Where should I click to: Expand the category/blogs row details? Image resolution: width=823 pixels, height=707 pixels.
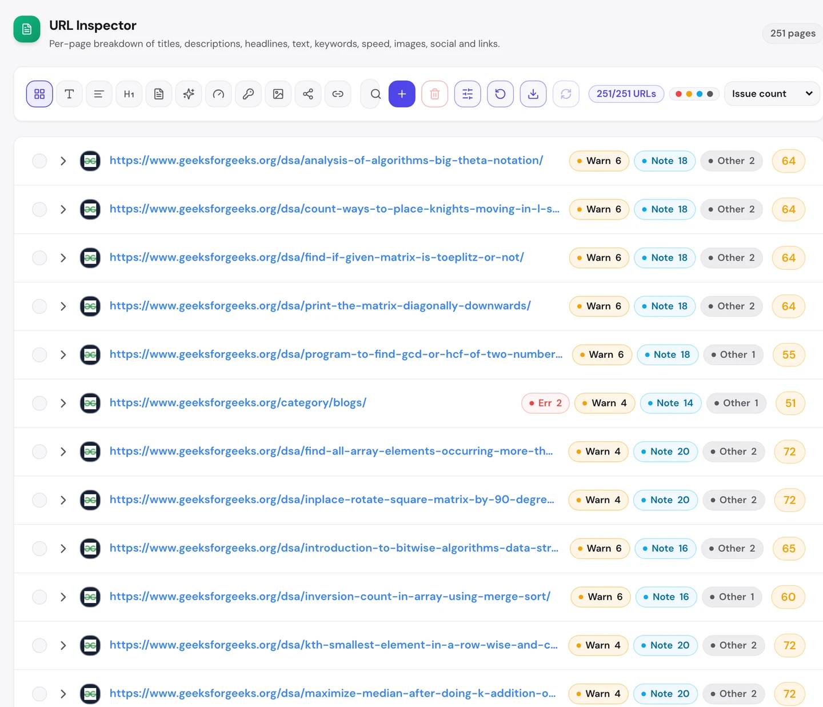pos(63,404)
